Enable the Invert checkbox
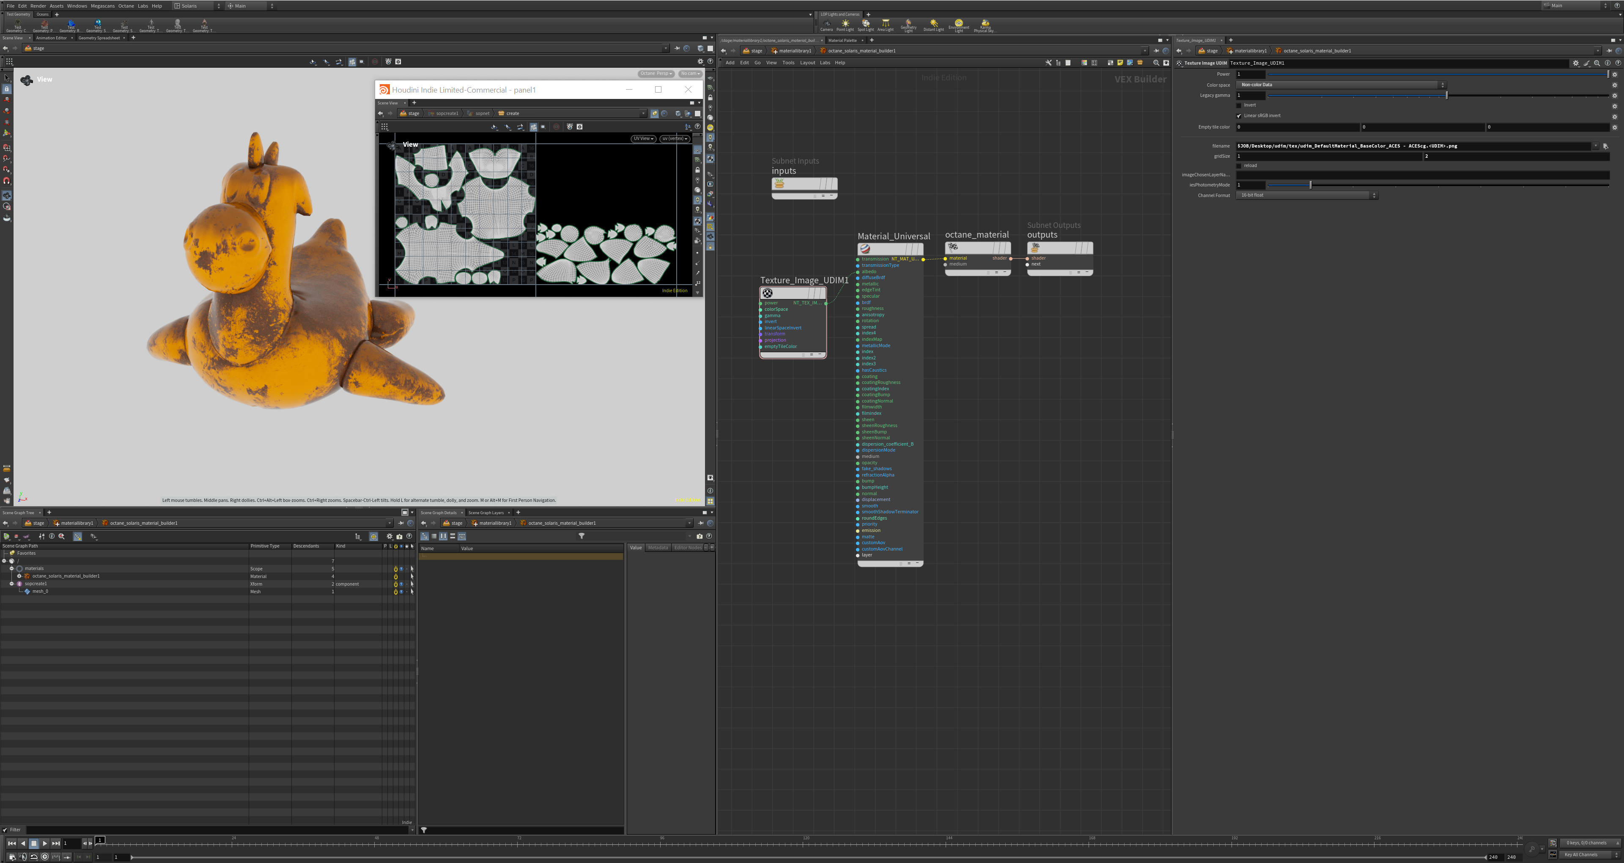This screenshot has height=863, width=1624. [1239, 105]
